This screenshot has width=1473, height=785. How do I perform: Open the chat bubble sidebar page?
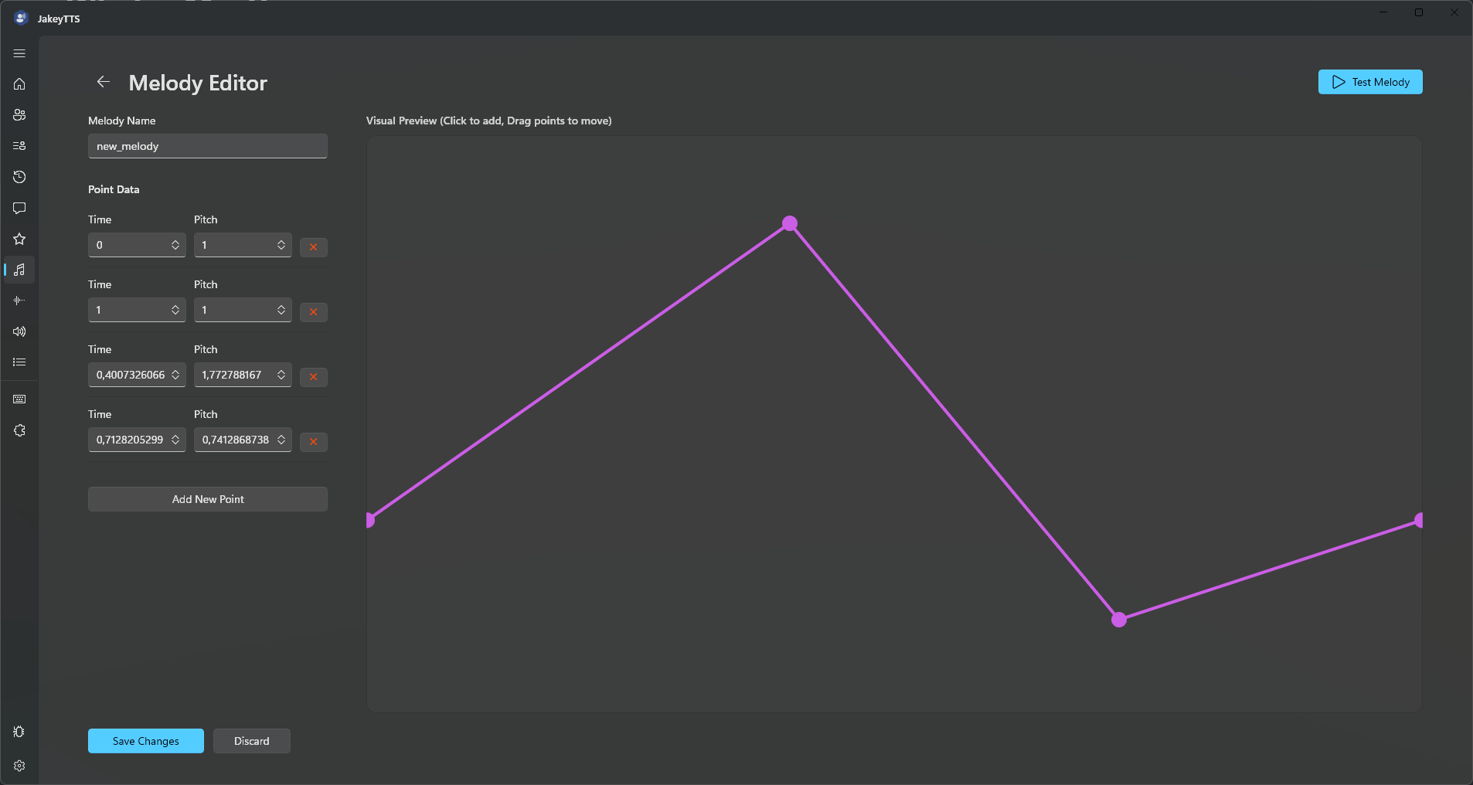tap(19, 208)
